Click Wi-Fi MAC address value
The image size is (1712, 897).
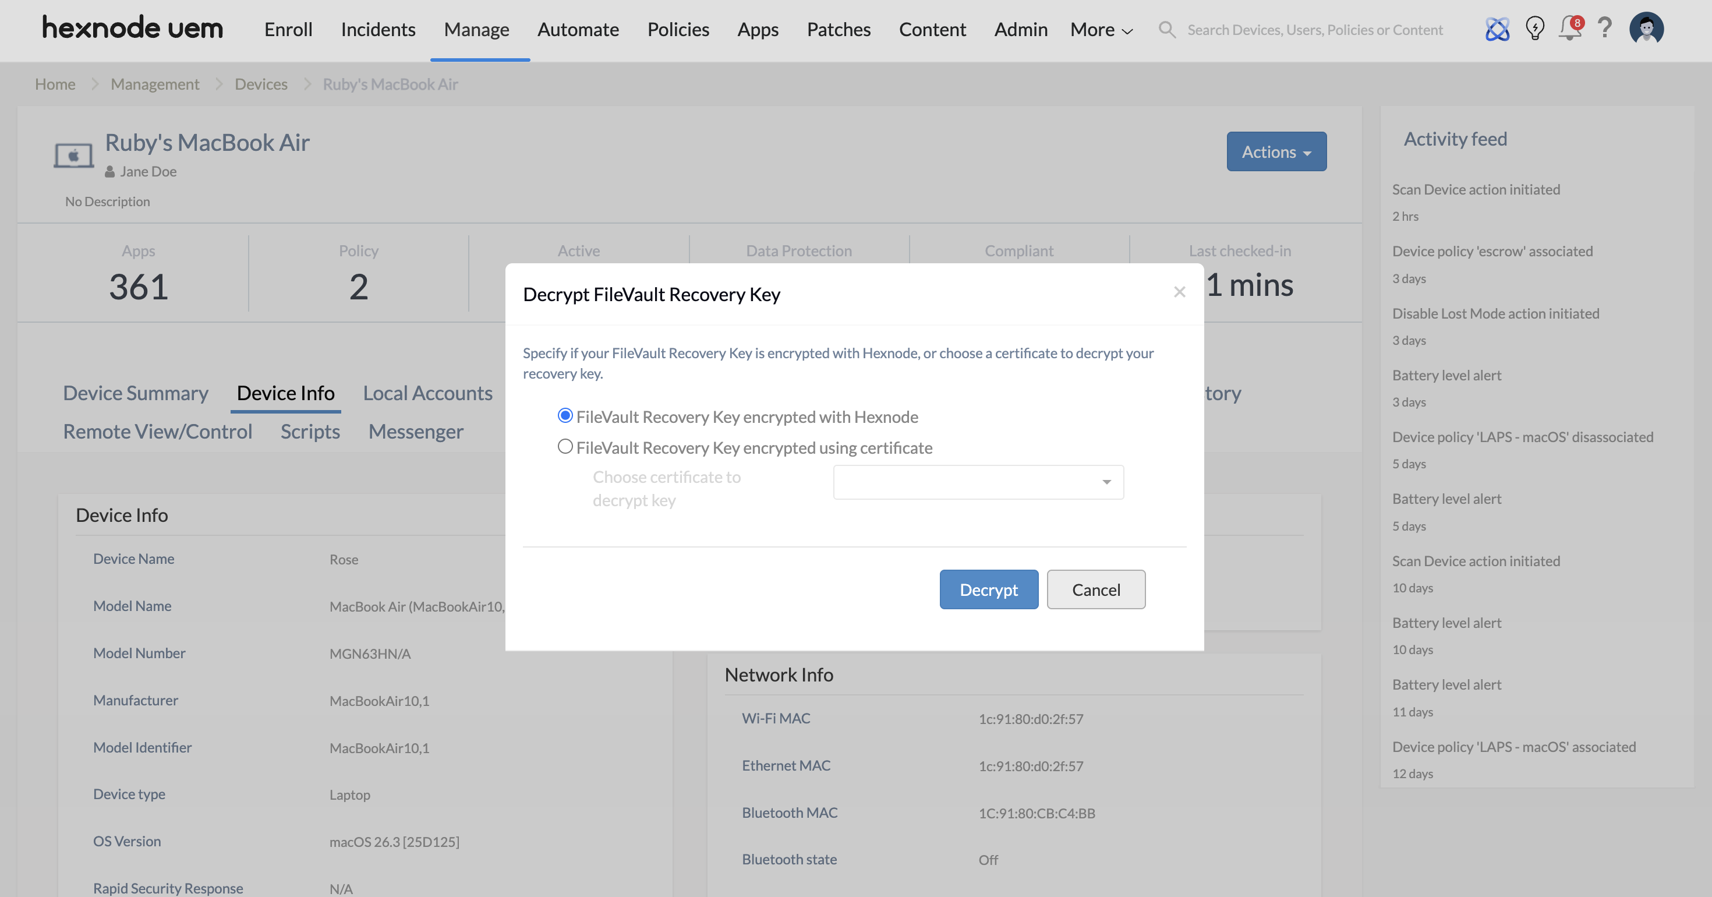click(x=1031, y=719)
